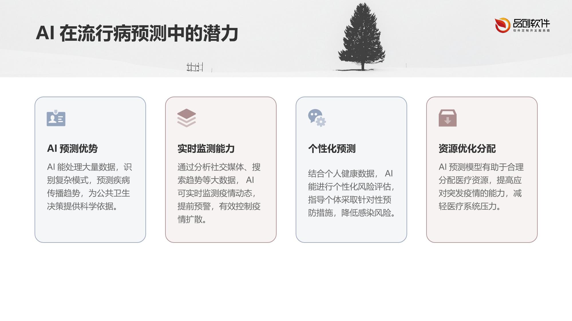Click the download box icon above 资源优化分配
The image size is (572, 321).
448,118
